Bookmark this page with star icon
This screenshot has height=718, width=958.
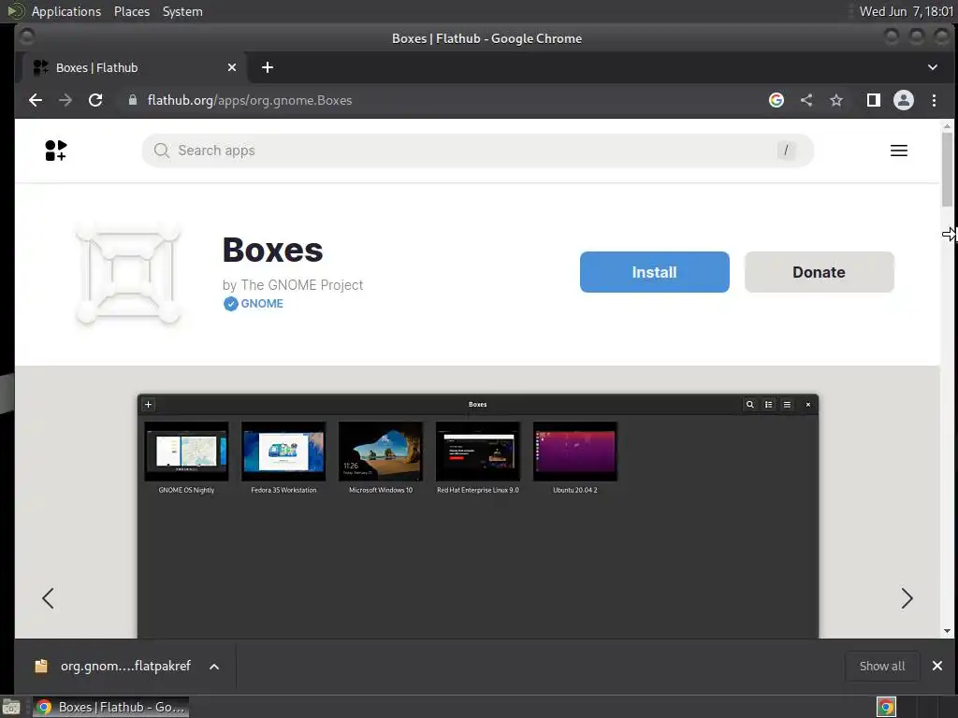836,100
